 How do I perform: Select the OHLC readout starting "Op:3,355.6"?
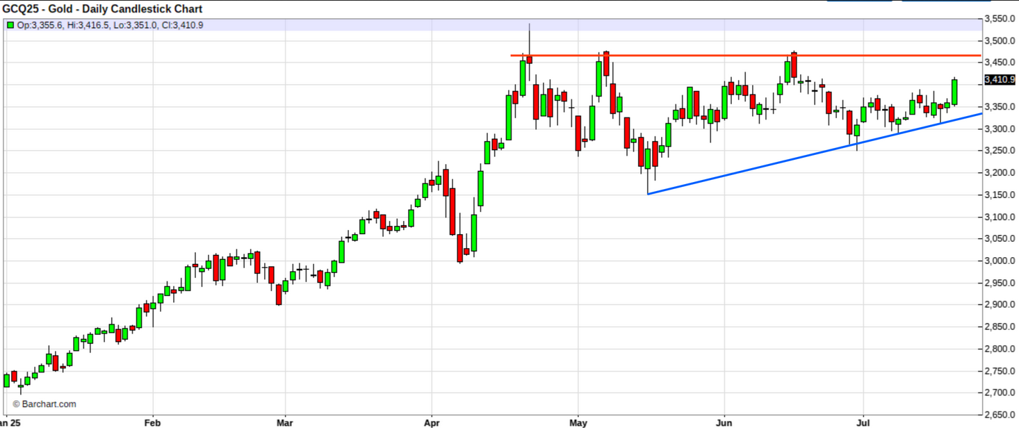click(110, 25)
